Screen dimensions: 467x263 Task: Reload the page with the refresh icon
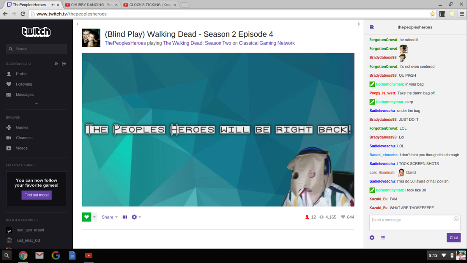pyautogui.click(x=23, y=14)
